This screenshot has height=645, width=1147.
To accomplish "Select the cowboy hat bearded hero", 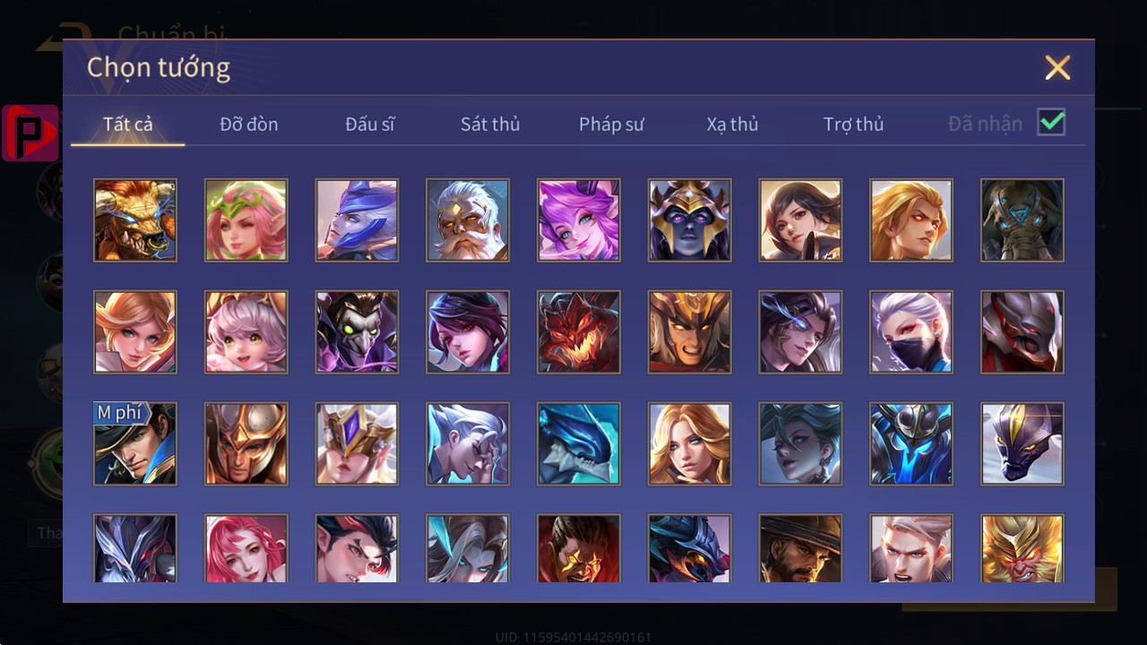I will coord(800,548).
